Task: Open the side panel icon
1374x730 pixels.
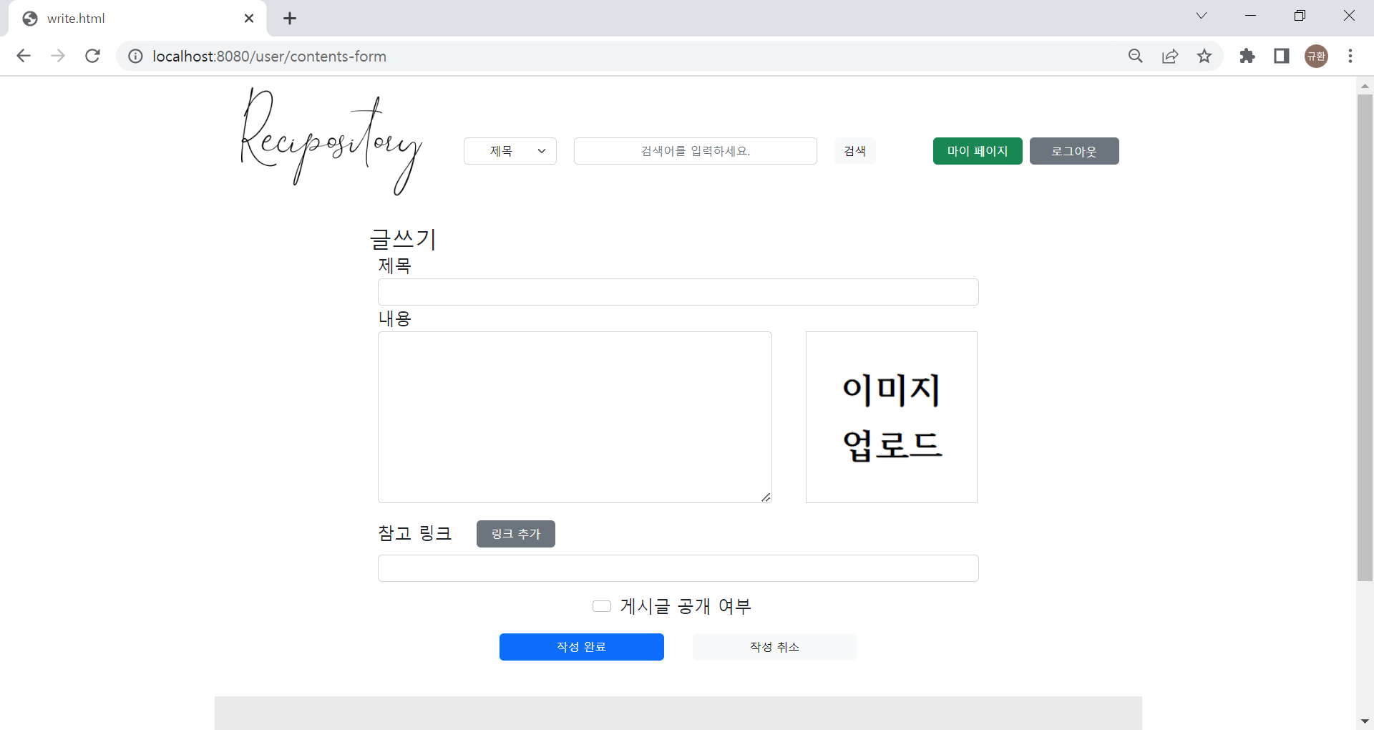Action: (1281, 56)
